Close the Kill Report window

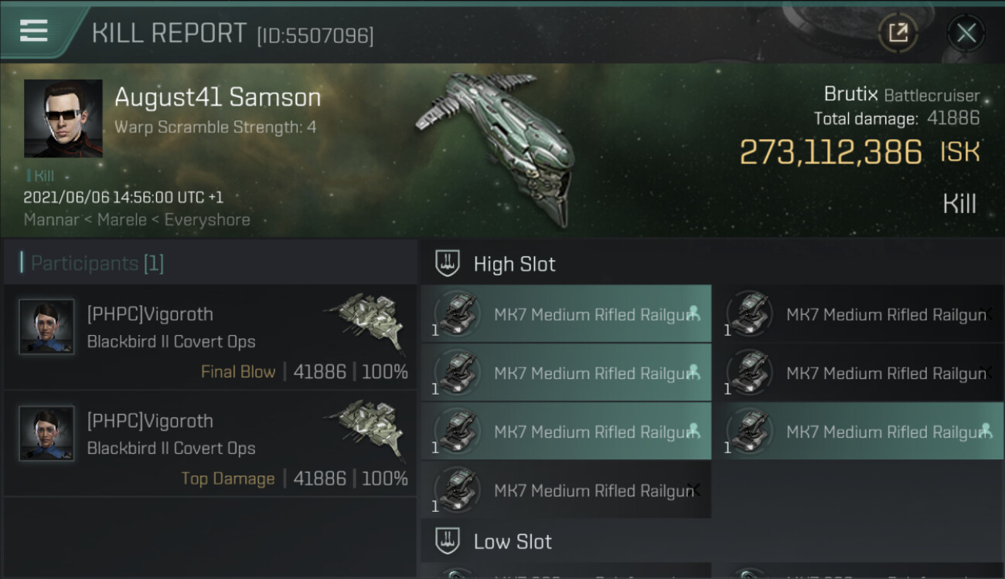966,32
